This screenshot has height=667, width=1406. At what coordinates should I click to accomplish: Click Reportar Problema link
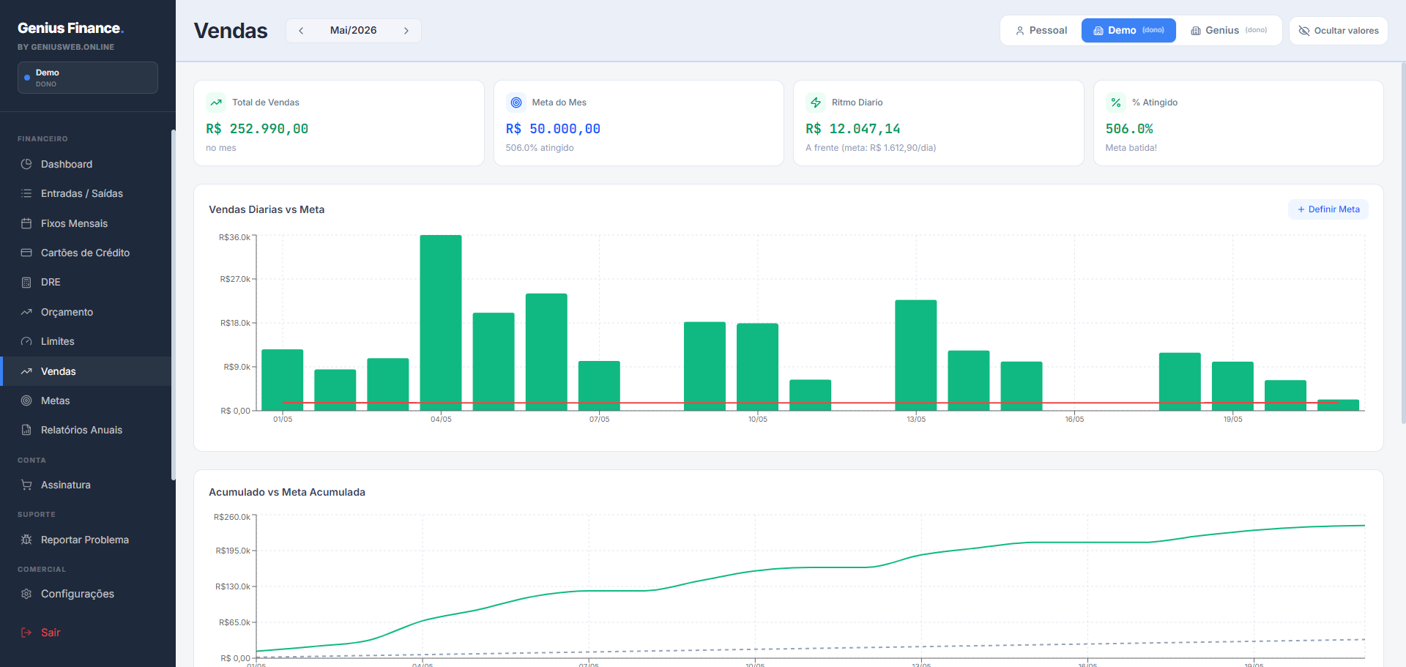[86, 540]
